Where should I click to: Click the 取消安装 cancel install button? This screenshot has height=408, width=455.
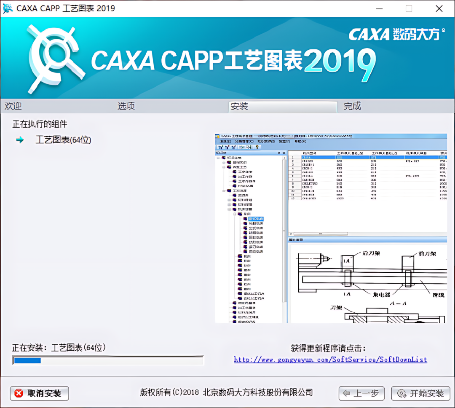[40, 393]
